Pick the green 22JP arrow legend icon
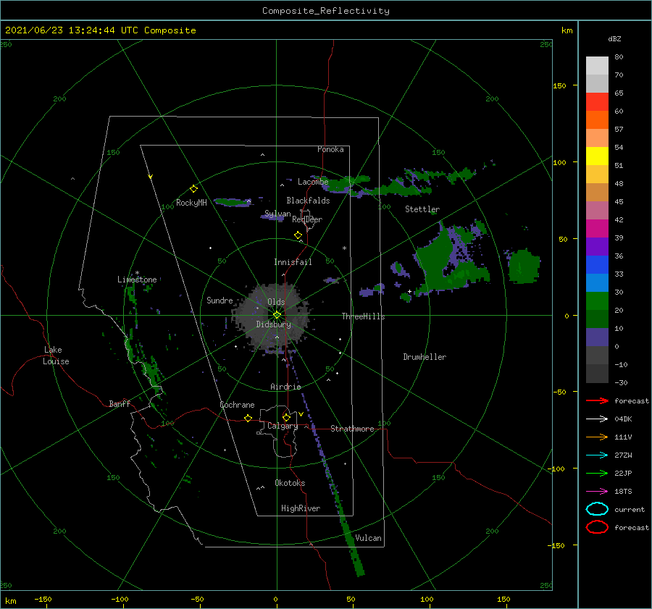The height and width of the screenshot is (609, 652). pos(597,473)
